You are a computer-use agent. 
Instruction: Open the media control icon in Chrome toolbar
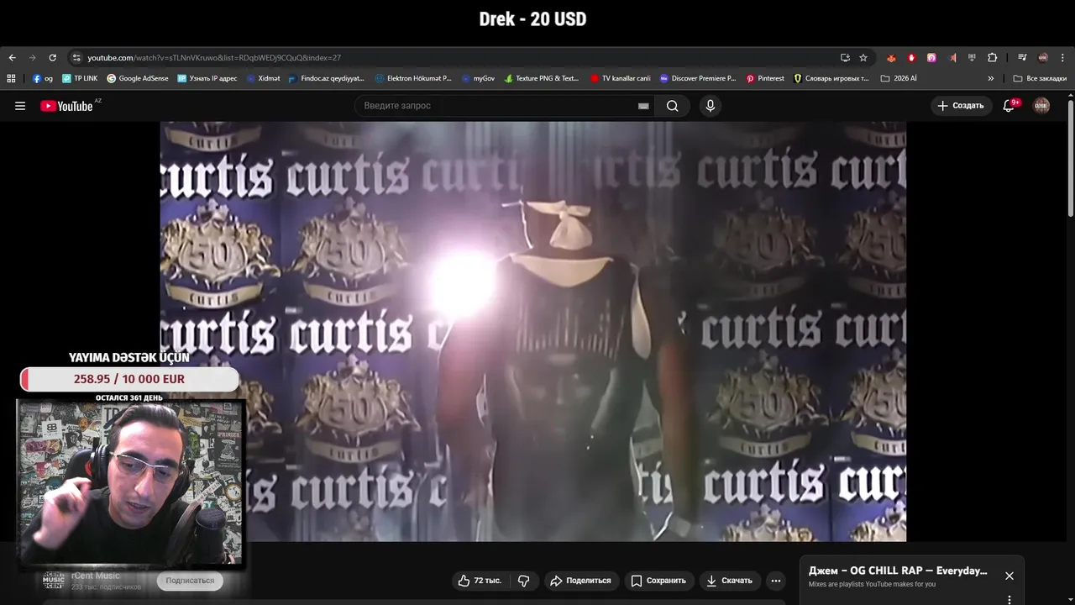point(1022,58)
